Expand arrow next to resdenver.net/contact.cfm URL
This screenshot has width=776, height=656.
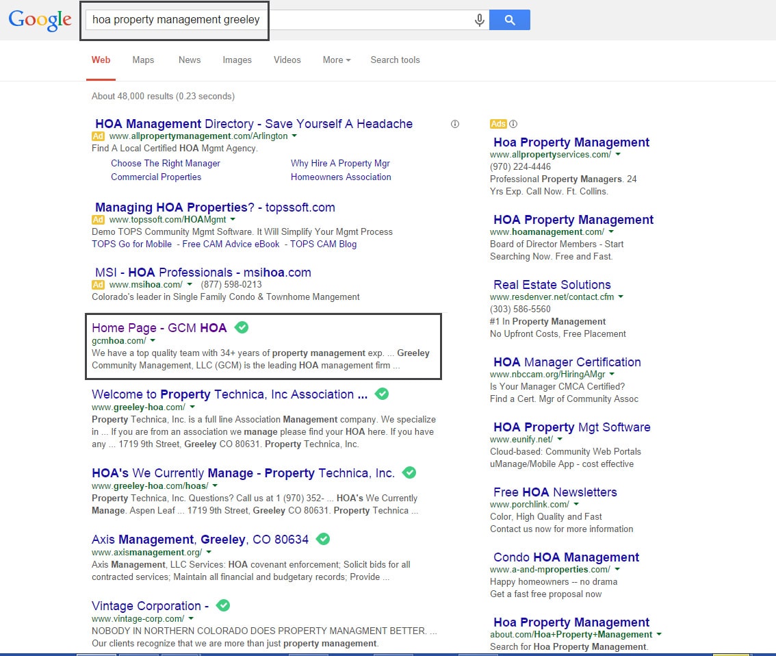[x=621, y=297]
